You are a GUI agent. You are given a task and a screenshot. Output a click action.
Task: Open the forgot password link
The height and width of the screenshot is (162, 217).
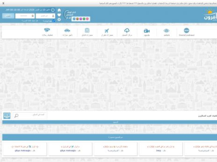pyautogui.click(x=30, y=21)
